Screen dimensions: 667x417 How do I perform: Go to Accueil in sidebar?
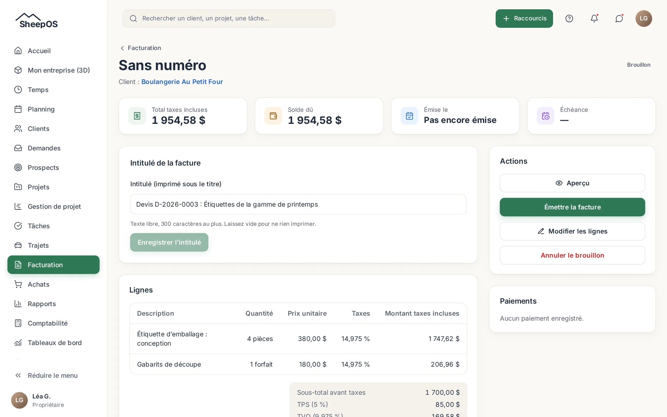click(53, 51)
